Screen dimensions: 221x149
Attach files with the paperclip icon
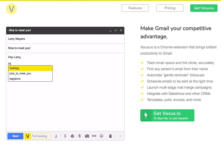coord(65,136)
